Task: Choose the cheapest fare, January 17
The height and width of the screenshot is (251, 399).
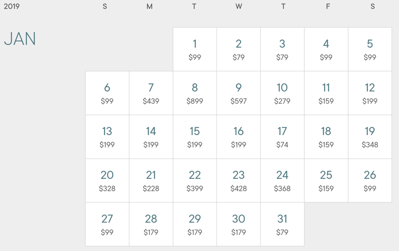Action: pos(282,137)
